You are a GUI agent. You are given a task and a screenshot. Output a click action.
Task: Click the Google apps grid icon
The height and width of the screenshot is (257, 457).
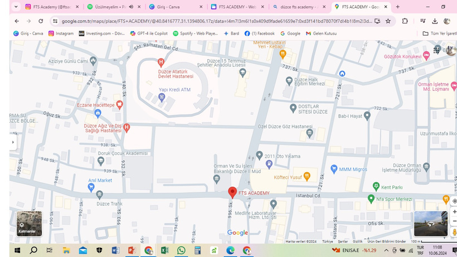[436, 50]
